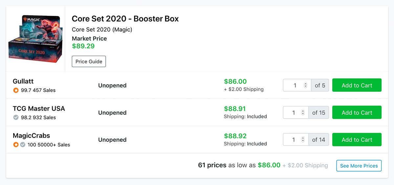Click the quantity field for Gullatt

pos(297,85)
